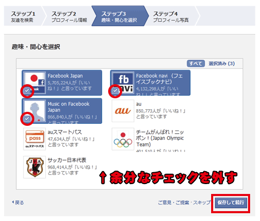Go back with the 戻る link
This screenshot has width=260, height=221.
click(18, 202)
